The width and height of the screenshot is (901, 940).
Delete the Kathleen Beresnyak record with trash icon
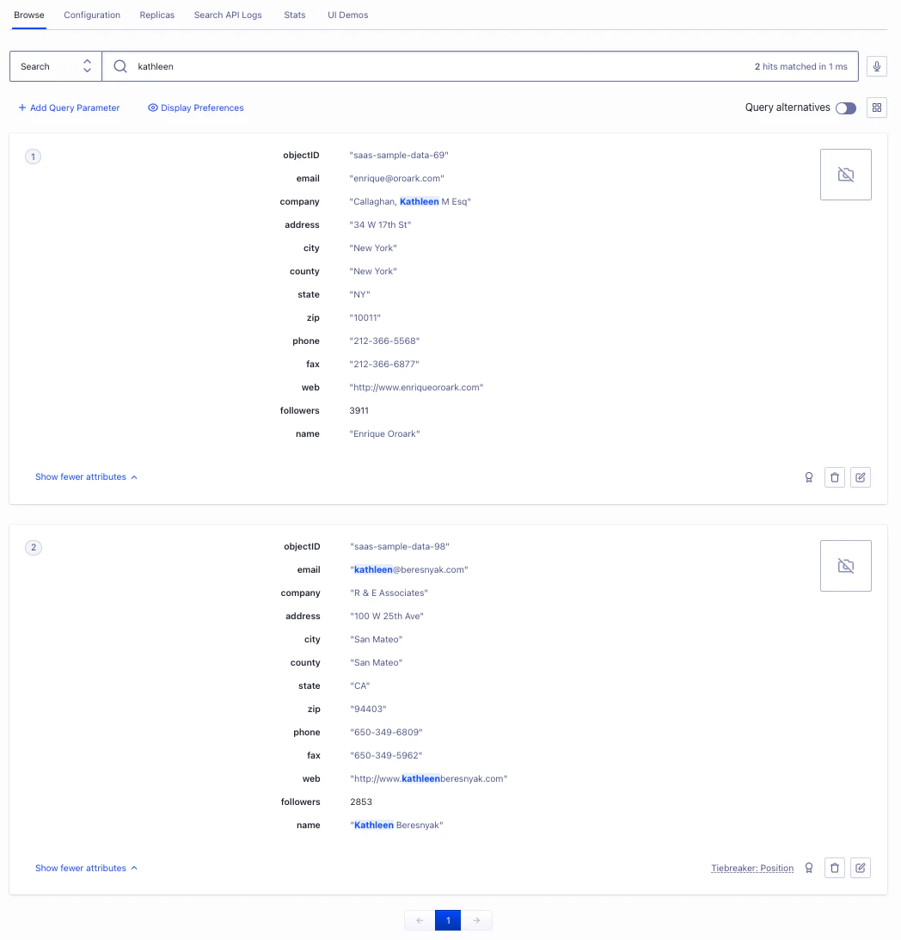pos(835,868)
